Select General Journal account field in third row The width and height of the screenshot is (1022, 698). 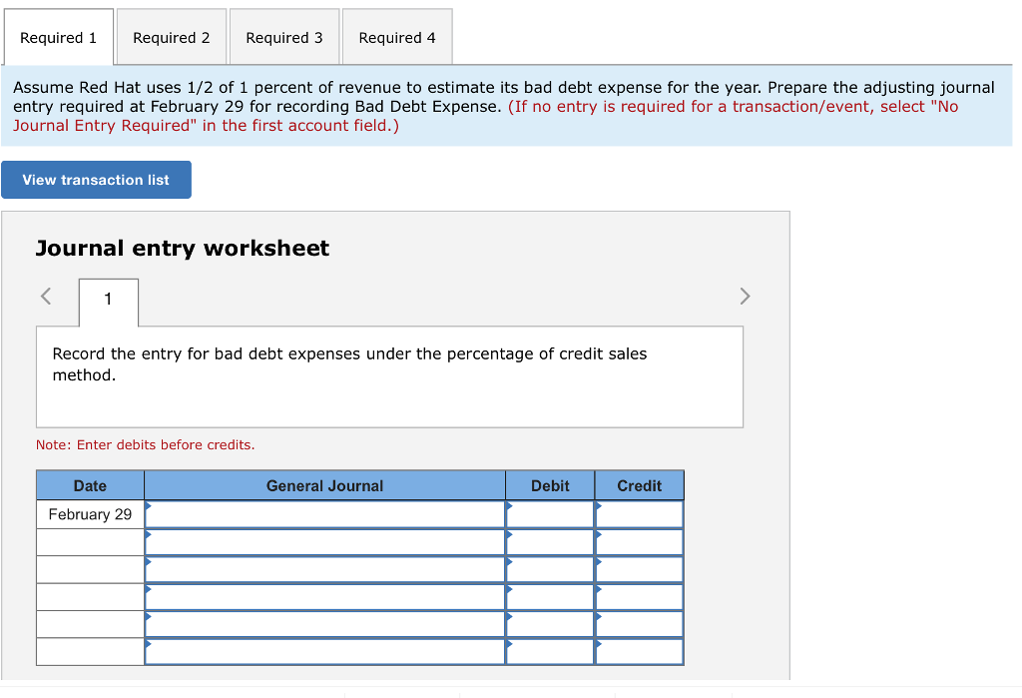point(324,569)
